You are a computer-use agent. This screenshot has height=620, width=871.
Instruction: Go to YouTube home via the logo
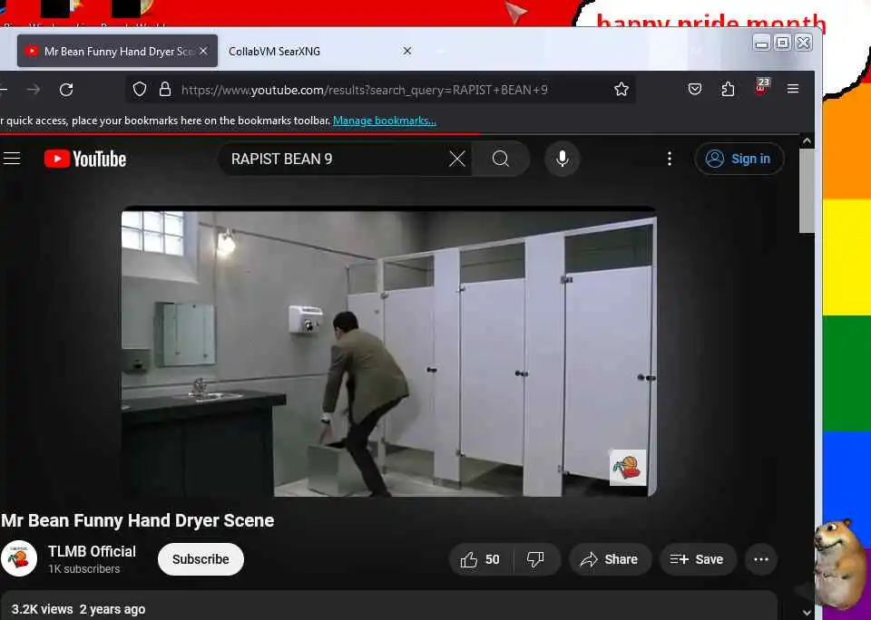(x=85, y=160)
